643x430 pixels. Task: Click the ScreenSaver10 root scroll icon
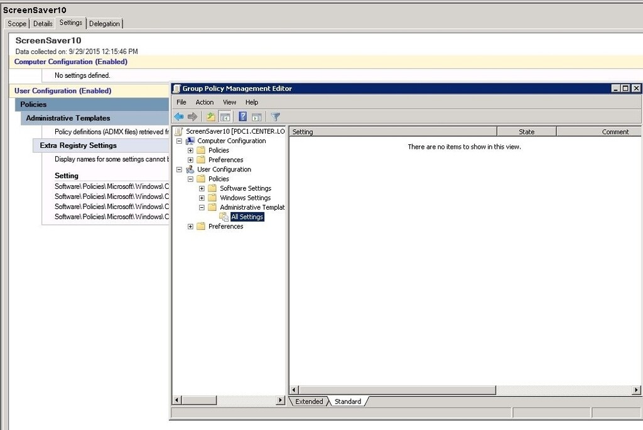[x=178, y=131]
